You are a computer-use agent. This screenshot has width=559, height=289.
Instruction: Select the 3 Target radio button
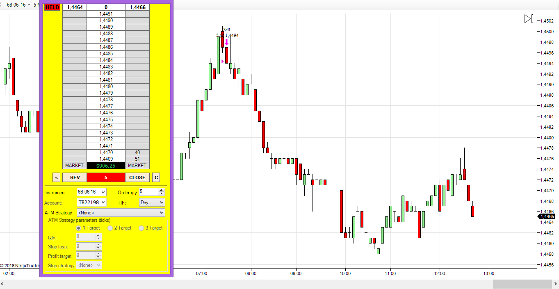point(141,228)
